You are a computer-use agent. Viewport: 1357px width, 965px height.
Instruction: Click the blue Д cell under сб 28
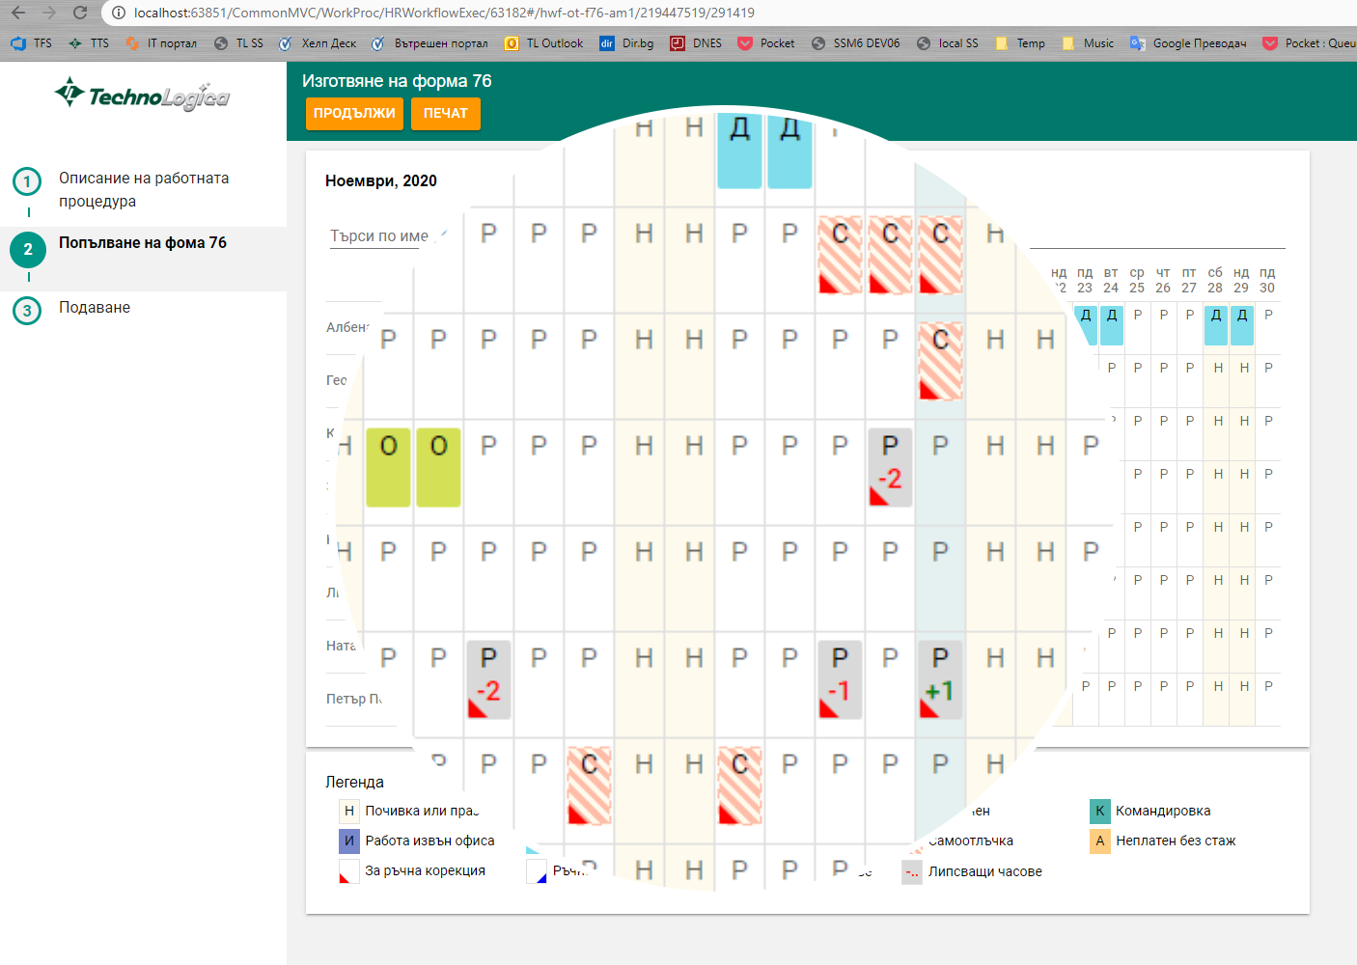(1216, 325)
